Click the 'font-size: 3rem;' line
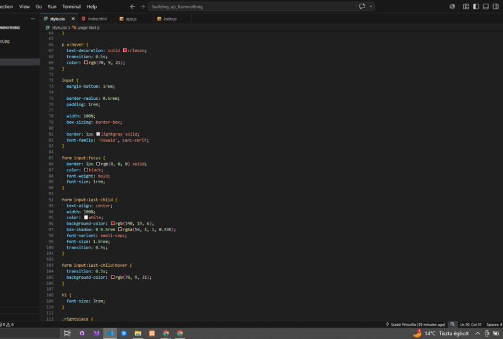 tap(86, 301)
